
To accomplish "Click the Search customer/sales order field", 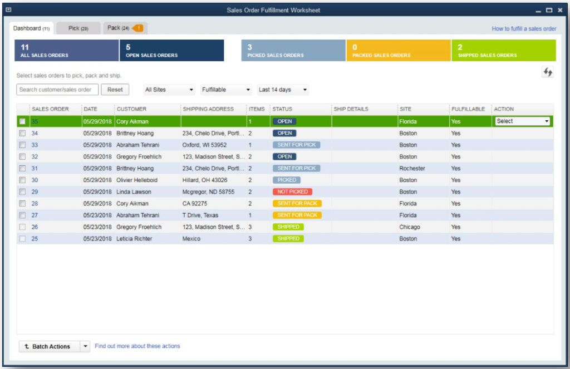I will [57, 90].
